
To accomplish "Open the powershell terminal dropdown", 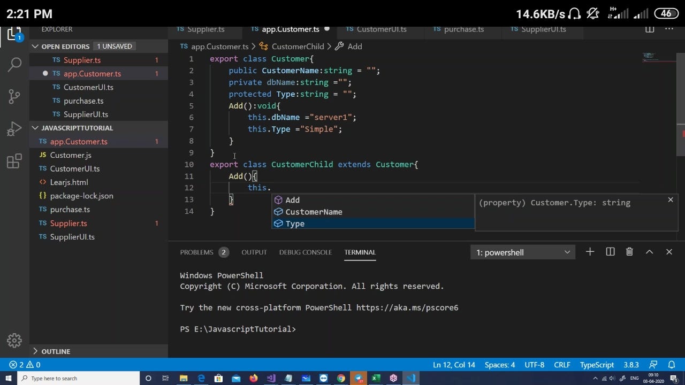I will (522, 252).
